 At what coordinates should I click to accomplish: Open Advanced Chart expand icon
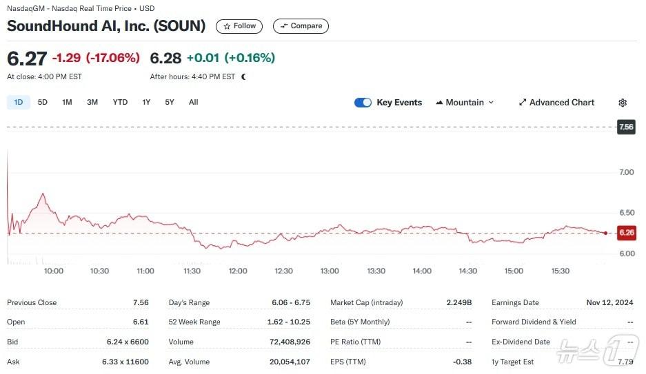point(523,103)
